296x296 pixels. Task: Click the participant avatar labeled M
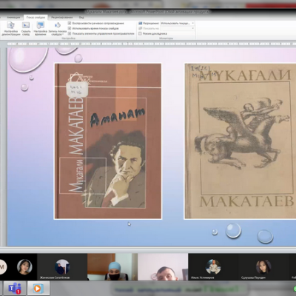tap(3, 267)
